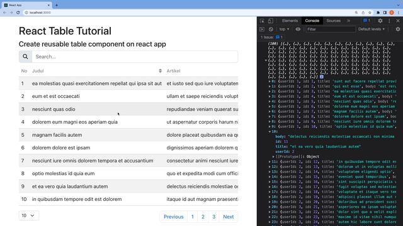Click the share icon in the address bar

point(363,13)
